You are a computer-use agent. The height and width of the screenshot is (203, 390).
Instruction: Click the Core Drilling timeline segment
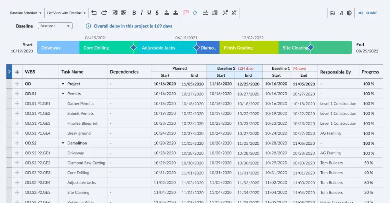pyautogui.click(x=106, y=48)
